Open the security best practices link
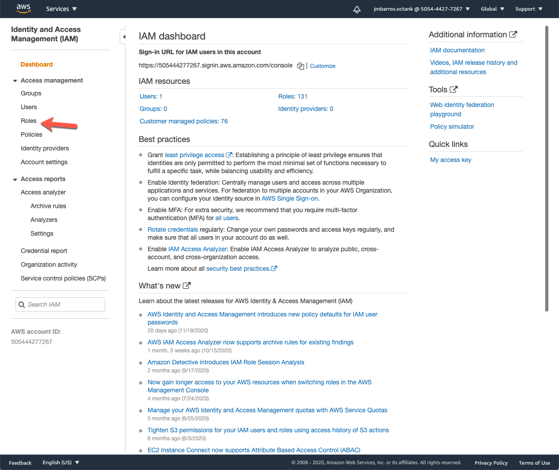Screen dimensions: 559x470 coord(238,269)
